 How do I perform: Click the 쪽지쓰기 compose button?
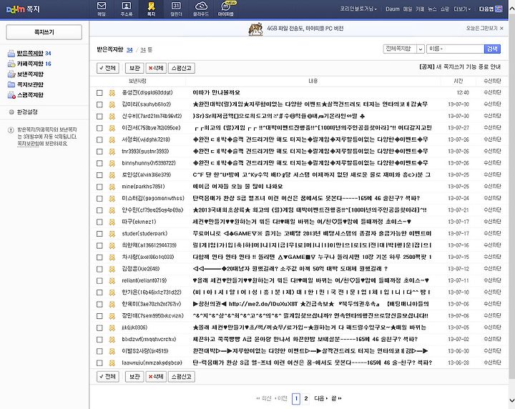pos(44,32)
